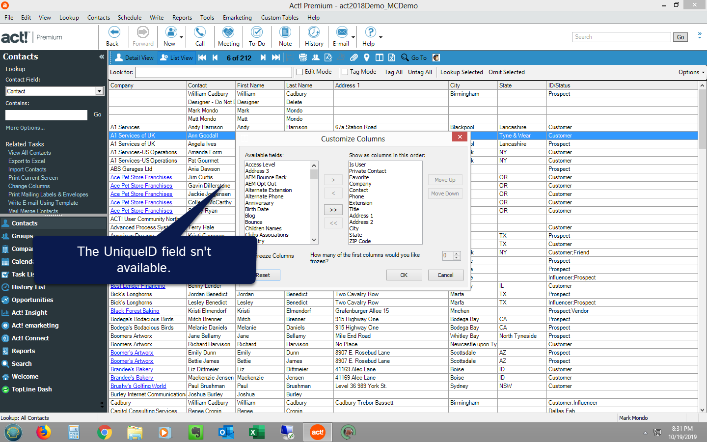
Task: Collapse the Contacts side panel
Action: coord(102,56)
